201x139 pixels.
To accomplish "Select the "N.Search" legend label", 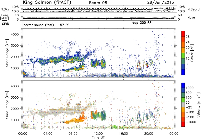I will click(194, 9).
